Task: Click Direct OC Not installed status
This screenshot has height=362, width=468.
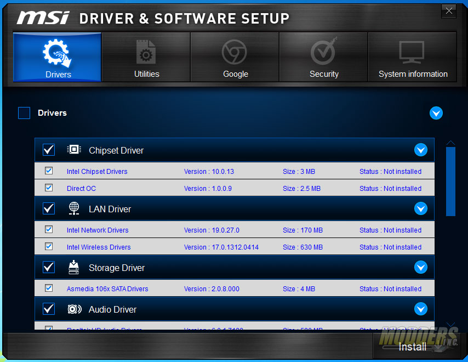Action: [390, 189]
